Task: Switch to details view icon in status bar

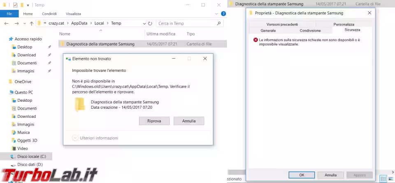Action: [383, 179]
